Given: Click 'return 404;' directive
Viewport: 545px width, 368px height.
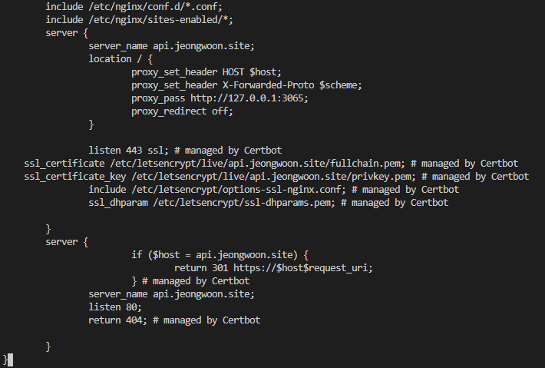Looking at the screenshot, I should [x=118, y=320].
